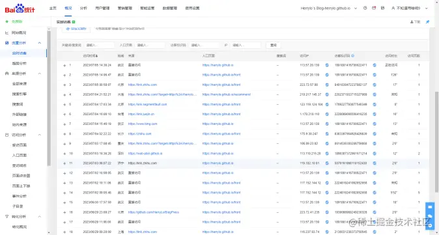This screenshot has height=235, width=439.
Task: Select the 概况 top navigation tab
Action: (x=68, y=8)
